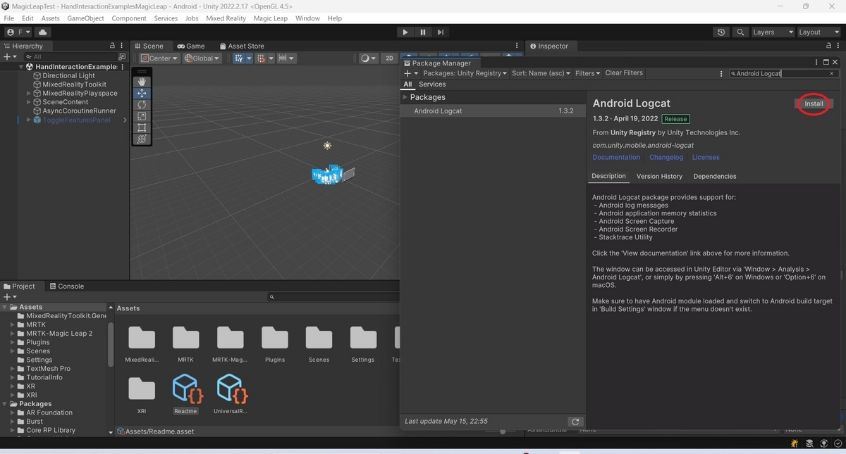The width and height of the screenshot is (846, 454).
Task: Expand MixedRealityPlayspace in Hierarchy
Action: 29,93
